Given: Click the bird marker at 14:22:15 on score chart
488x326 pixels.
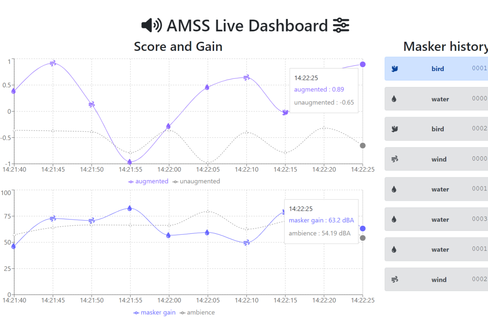Looking at the screenshot, I should click(x=285, y=112).
